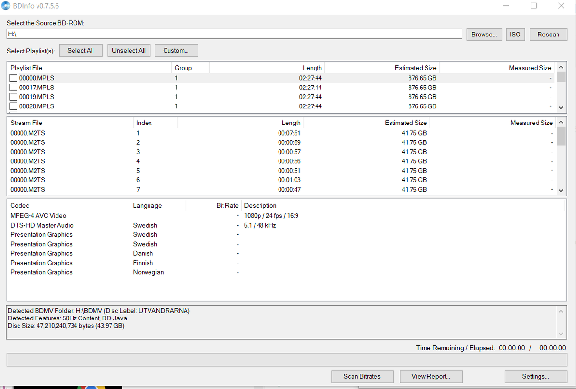Check the 00020.MPLS playlist checkbox

tap(13, 106)
